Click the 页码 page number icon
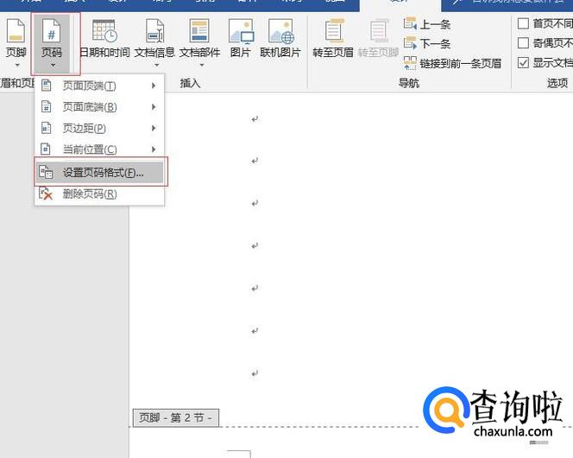Viewport: 573px width, 458px height. 52,31
